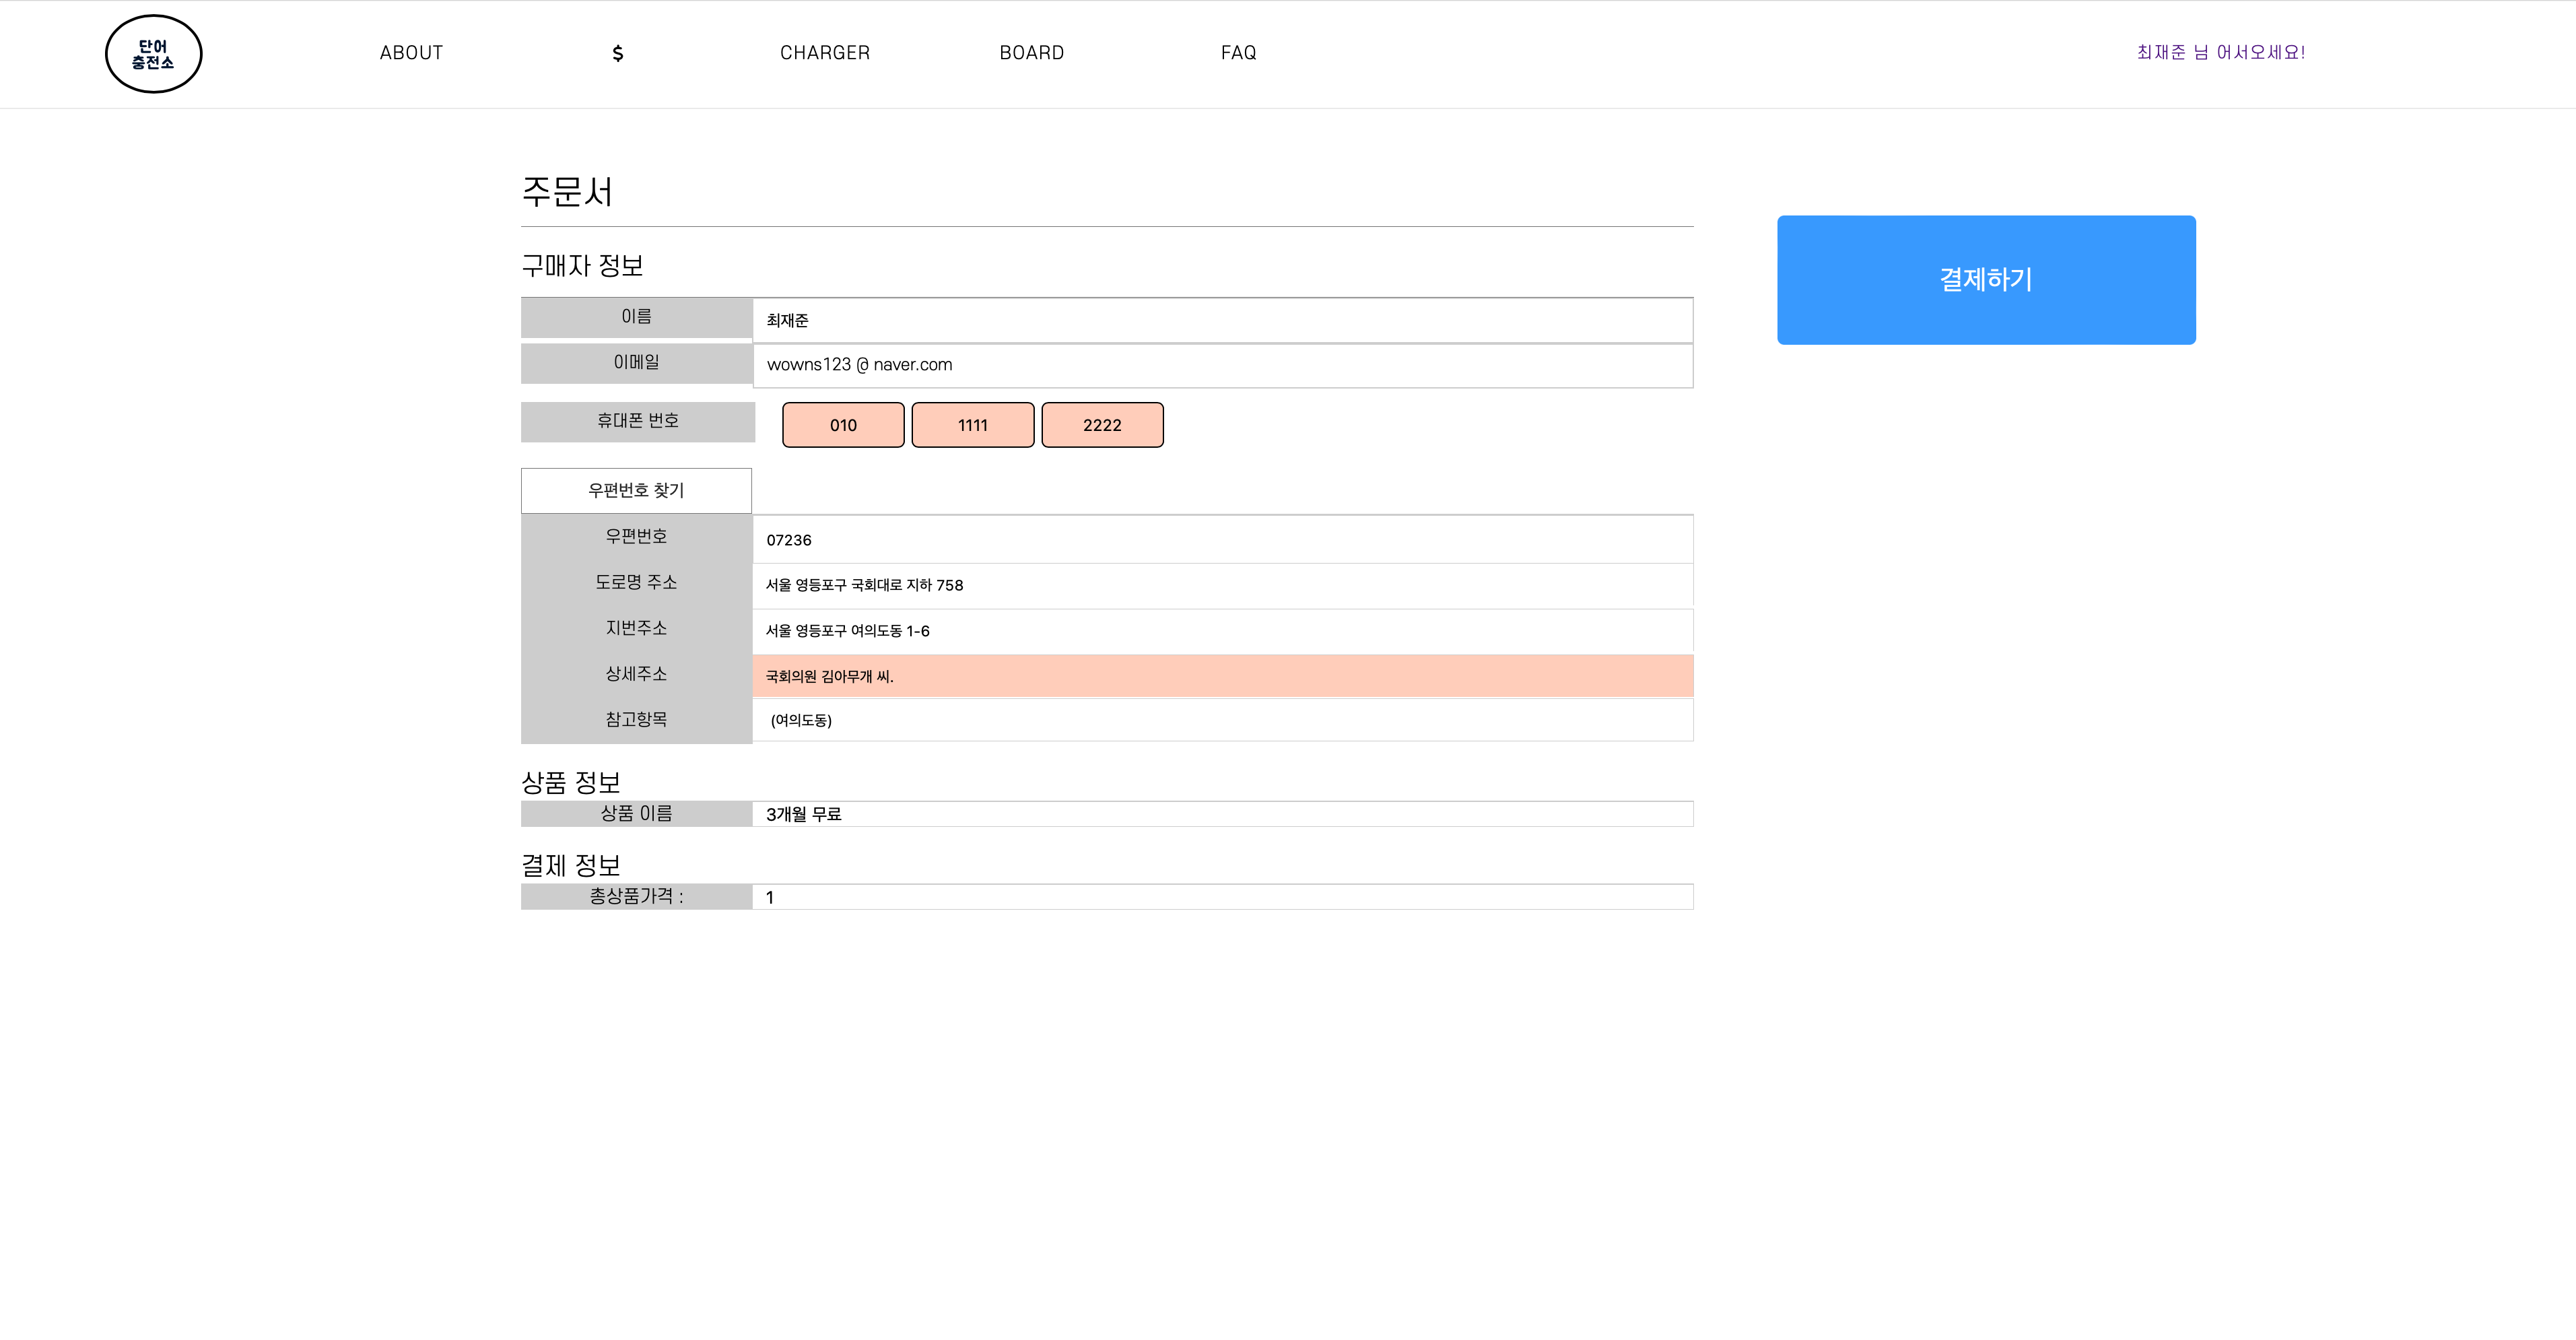Image resolution: width=2576 pixels, height=1340 pixels.
Task: Focus the 이름 name input field
Action: tap(1222, 320)
